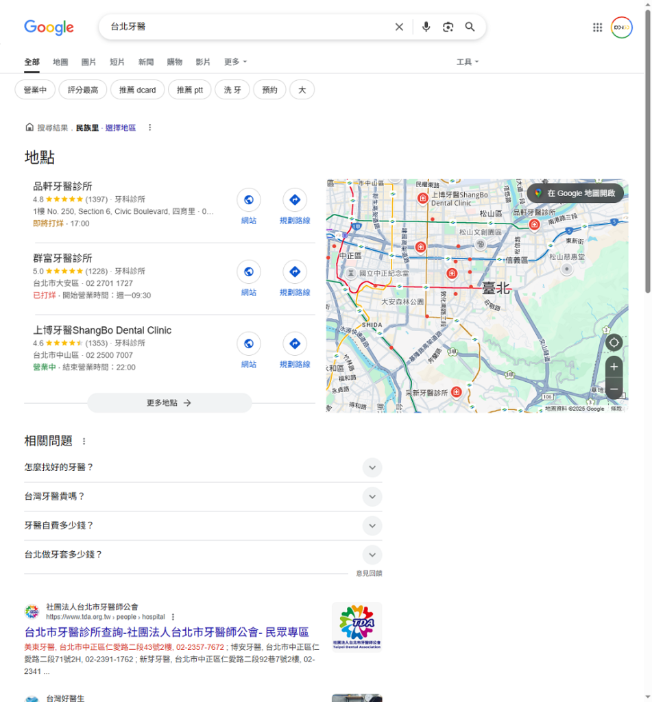Switch to the 地圖 tab
The height and width of the screenshot is (702, 652).
[x=60, y=62]
